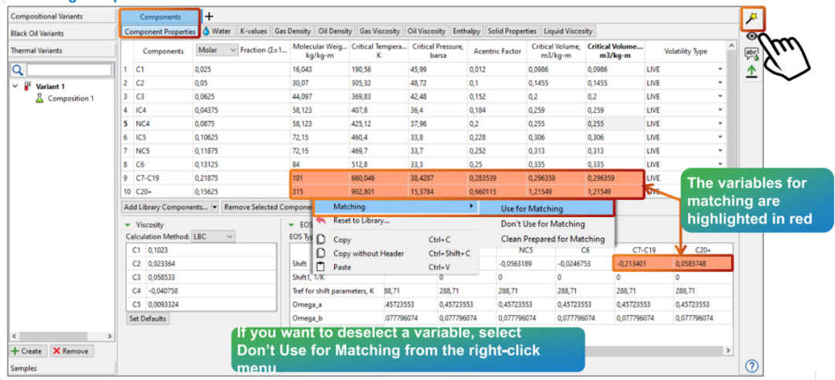Collapse the Variant 1 tree node
The height and width of the screenshot is (380, 835).
15,87
